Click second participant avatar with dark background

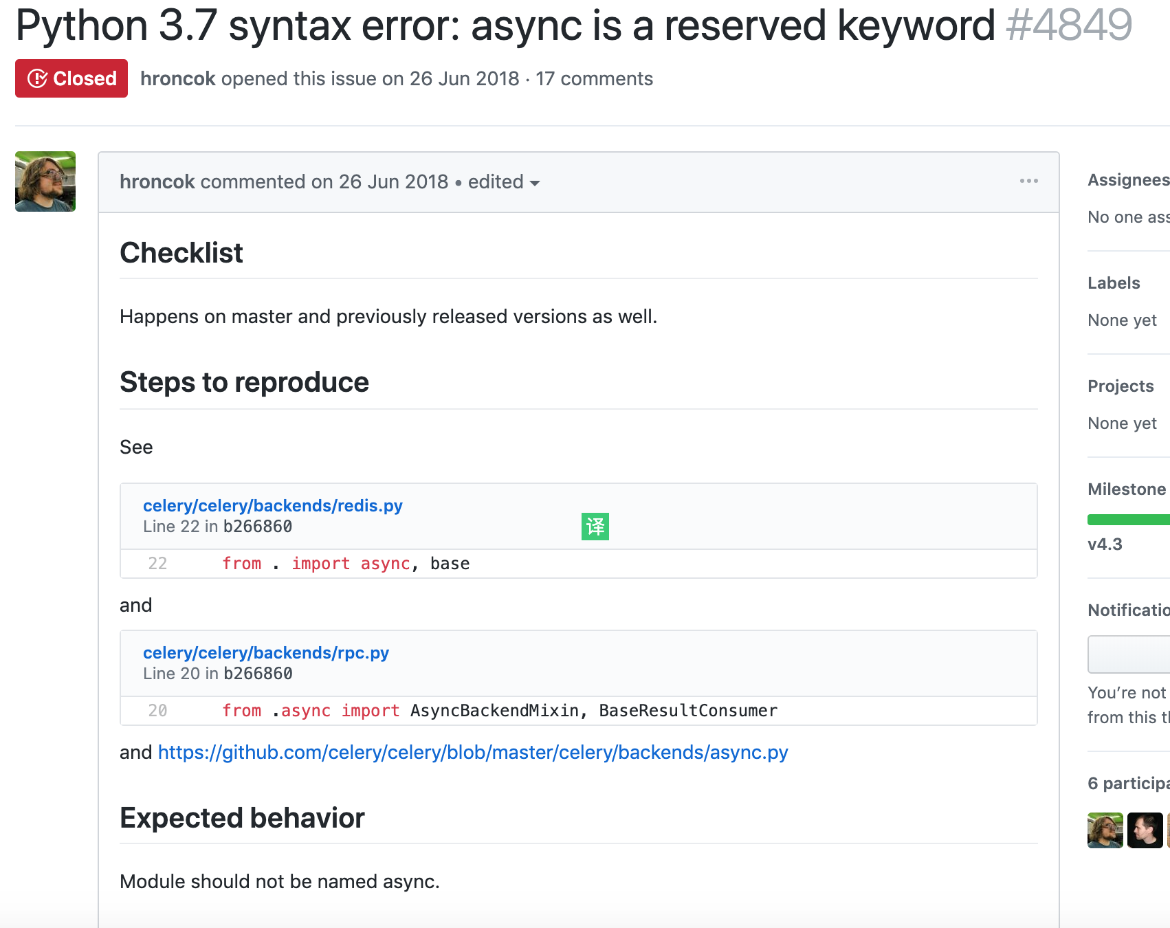(1145, 830)
